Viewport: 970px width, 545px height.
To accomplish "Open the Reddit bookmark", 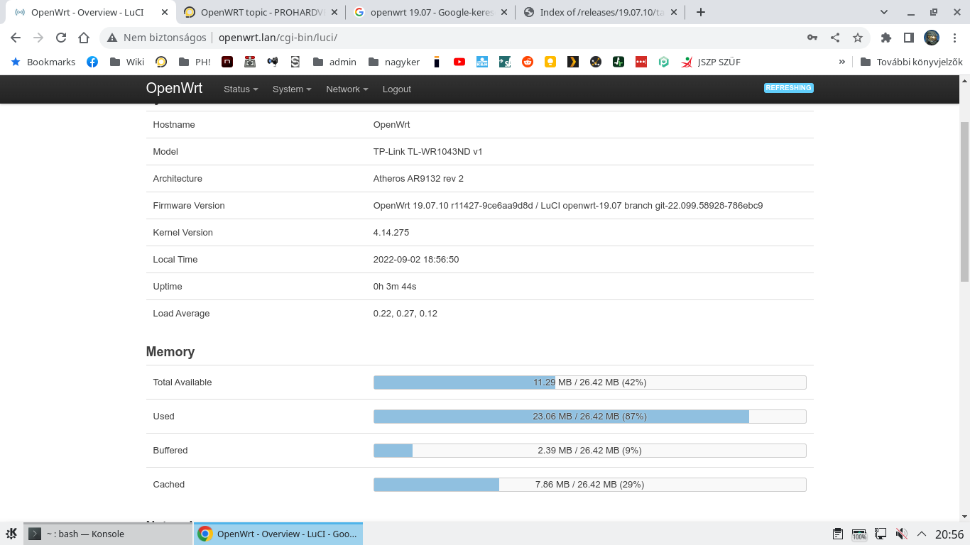I will [528, 62].
